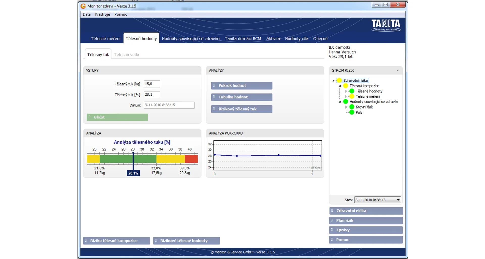Click the yellow status dot beside Zdravotní rizika
Screen dimensions: 485x259
339,80
